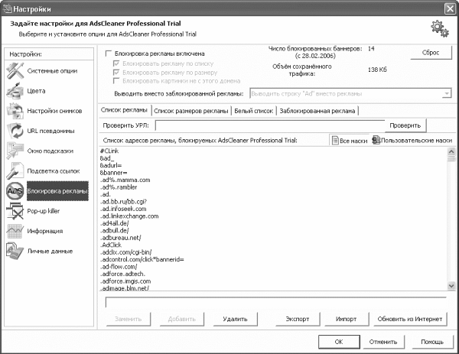This screenshot has width=459, height=354.
Task: Click the Проверить УРЛ input field
Action: pyautogui.click(x=268, y=125)
